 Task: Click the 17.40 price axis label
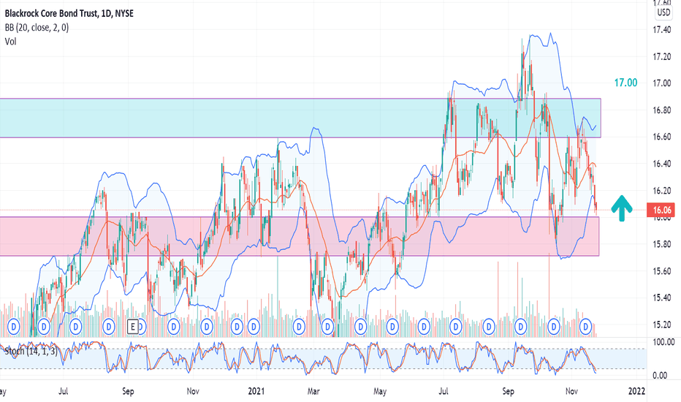pos(662,30)
